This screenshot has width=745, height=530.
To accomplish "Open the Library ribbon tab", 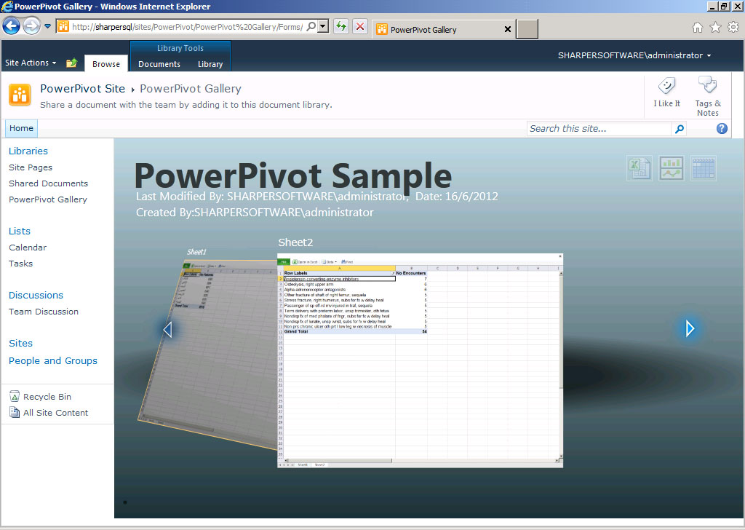I will (210, 63).
